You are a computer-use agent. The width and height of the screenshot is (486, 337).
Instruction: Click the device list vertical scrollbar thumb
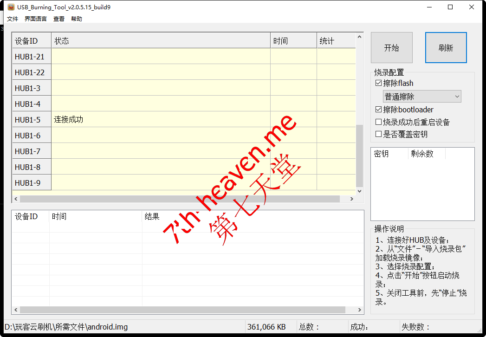coord(359,156)
